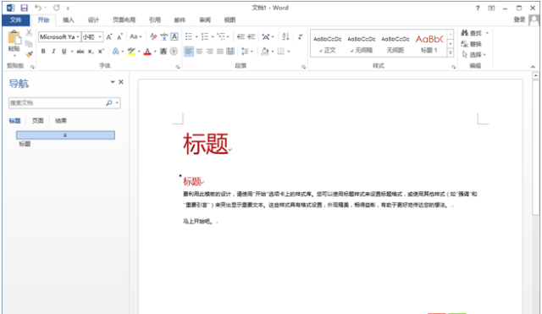This screenshot has width=542, height=314.
Task: Apply the 标题 1 style
Action: (429, 44)
